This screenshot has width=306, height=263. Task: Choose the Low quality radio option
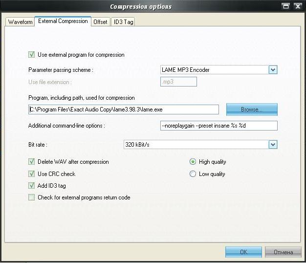tap(193, 174)
